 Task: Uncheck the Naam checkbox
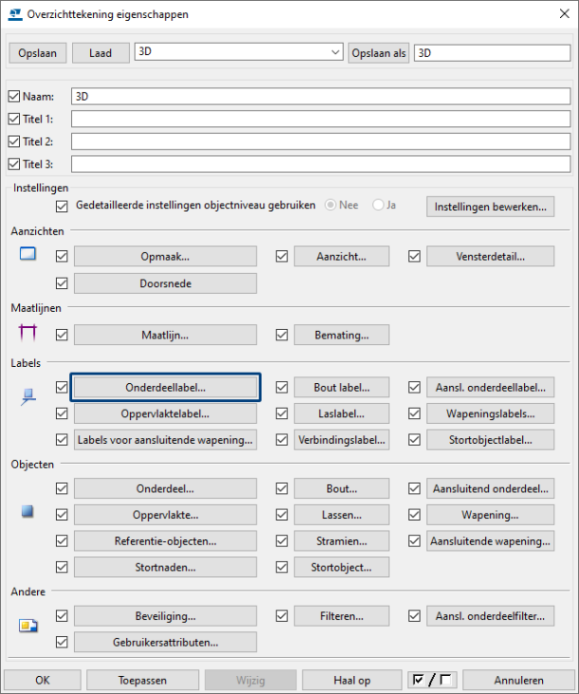click(x=13, y=96)
